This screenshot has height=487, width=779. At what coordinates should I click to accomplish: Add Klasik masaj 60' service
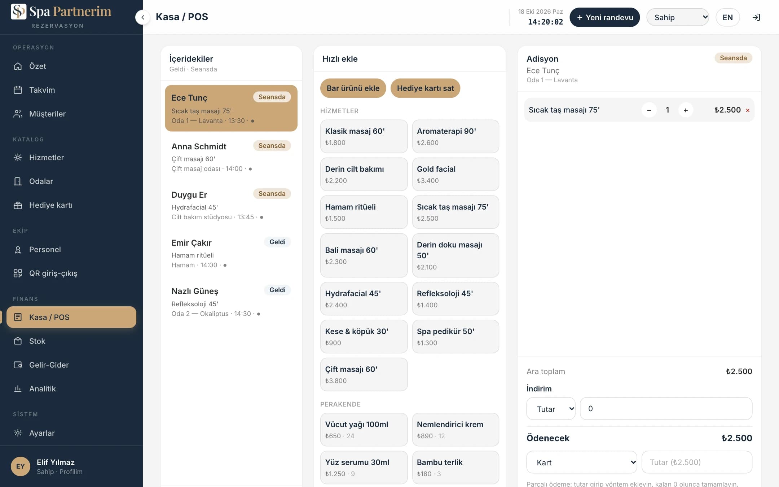tap(364, 136)
